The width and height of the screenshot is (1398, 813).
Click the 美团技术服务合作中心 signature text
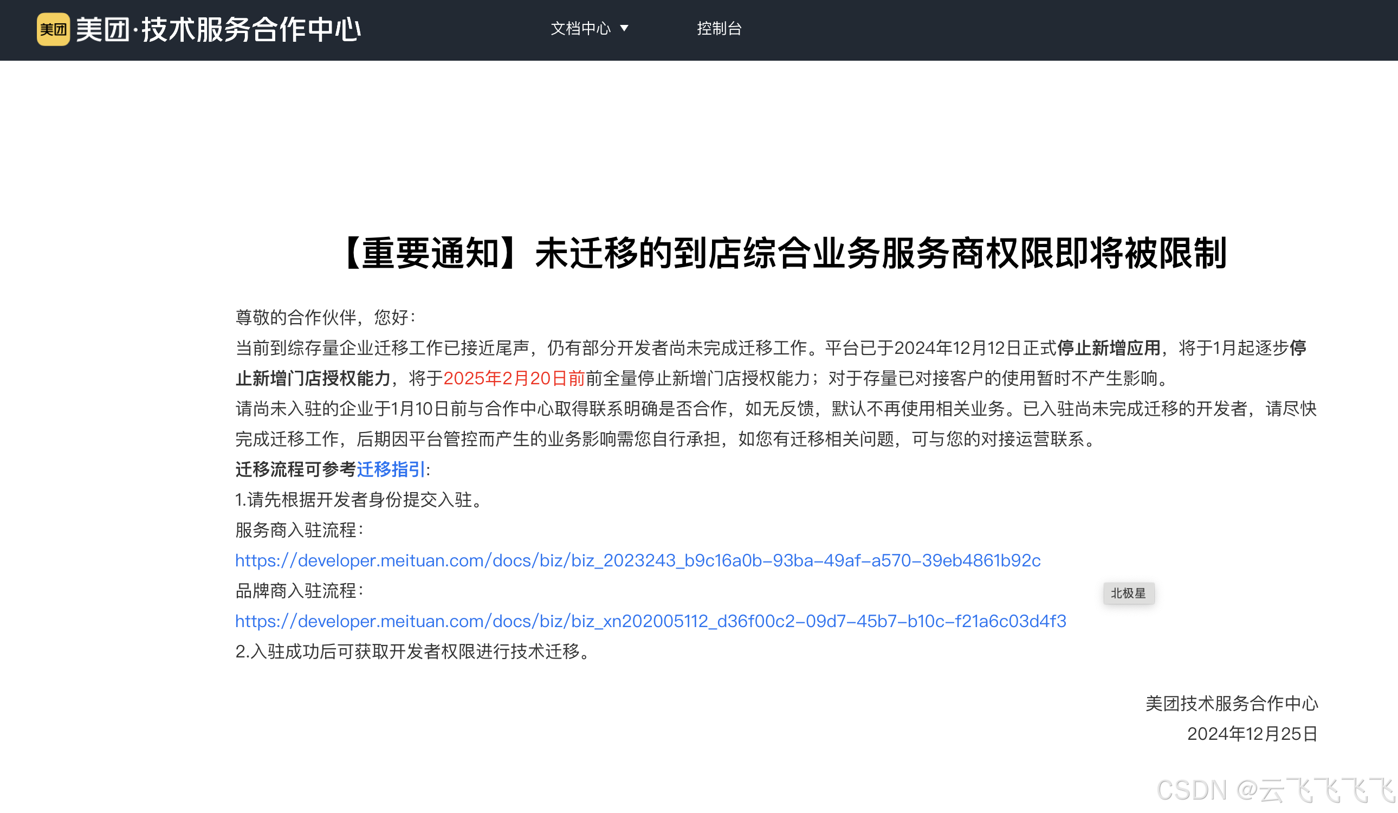point(1231,703)
